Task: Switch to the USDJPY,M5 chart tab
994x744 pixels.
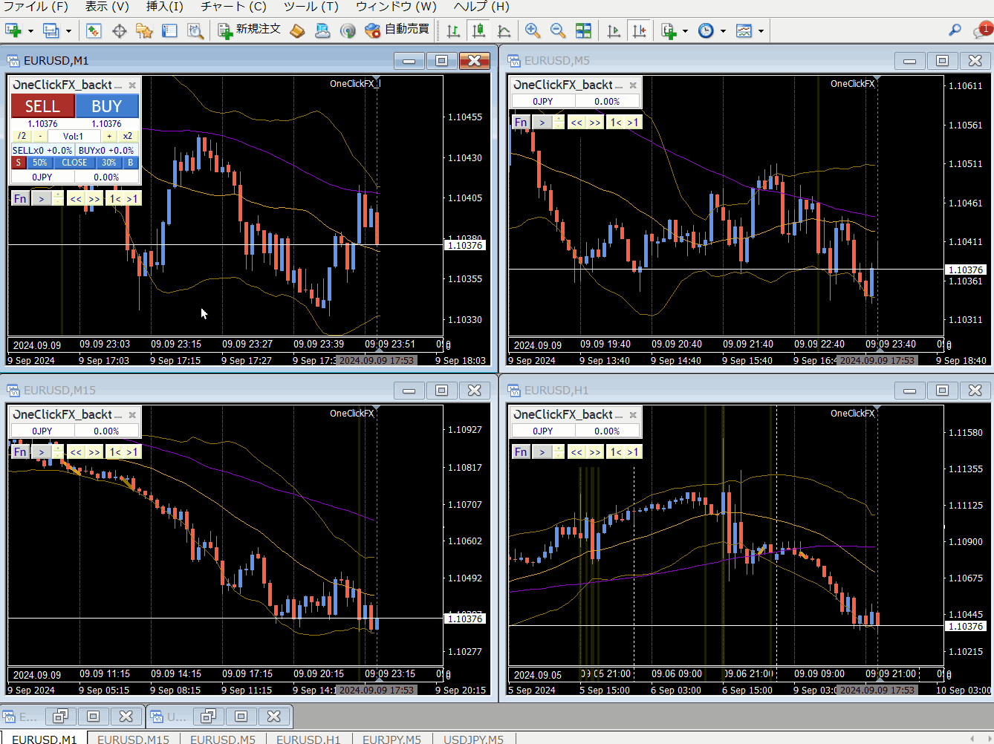Action: click(473, 739)
